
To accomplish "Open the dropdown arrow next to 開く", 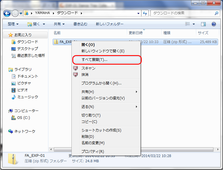I will click(44, 24).
